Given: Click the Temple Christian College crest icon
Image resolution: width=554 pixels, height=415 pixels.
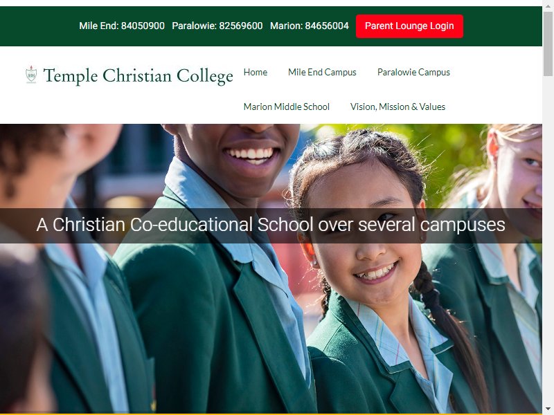Looking at the screenshot, I should pos(31,75).
